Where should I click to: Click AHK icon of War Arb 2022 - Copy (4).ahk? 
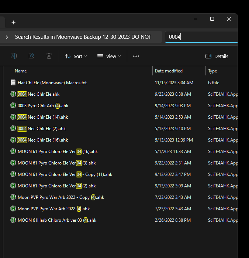[x=13, y=197]
